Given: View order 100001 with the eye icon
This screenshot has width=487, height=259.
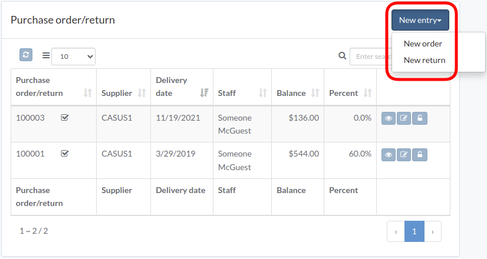Looking at the screenshot, I should pos(388,155).
